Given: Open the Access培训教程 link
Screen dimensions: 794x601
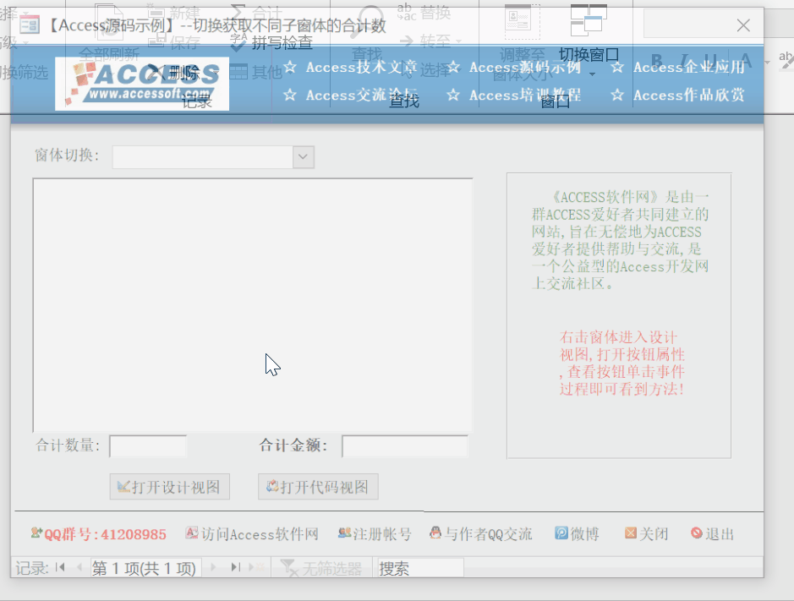Looking at the screenshot, I should pos(524,96).
